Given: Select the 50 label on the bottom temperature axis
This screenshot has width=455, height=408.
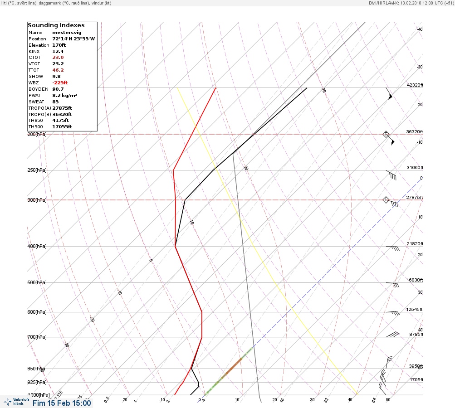Looking at the screenshot, I should coord(388,399).
